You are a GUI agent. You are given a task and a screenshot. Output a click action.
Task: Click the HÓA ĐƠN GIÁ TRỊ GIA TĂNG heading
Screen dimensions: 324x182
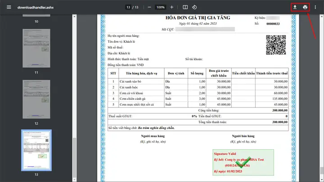[x=198, y=18]
